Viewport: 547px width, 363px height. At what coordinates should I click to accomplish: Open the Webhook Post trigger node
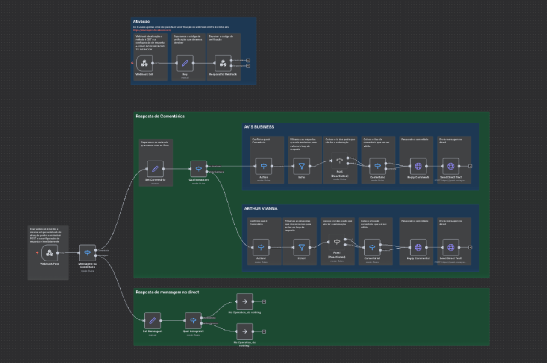point(49,253)
